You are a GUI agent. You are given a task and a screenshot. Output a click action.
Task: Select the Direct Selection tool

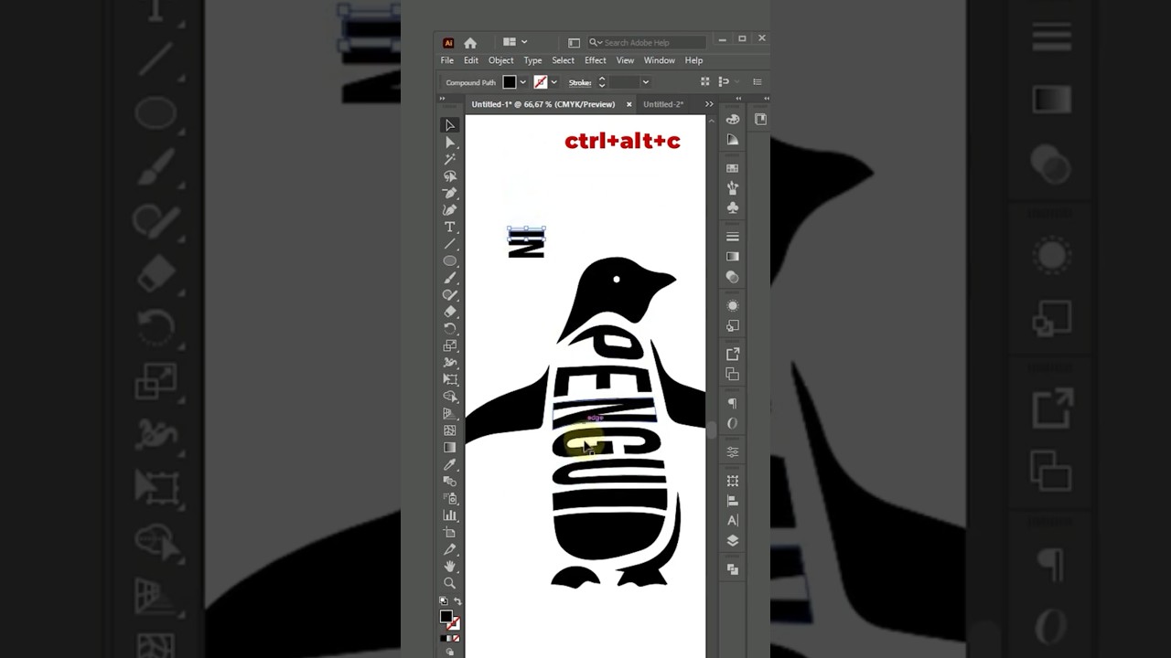tap(450, 143)
